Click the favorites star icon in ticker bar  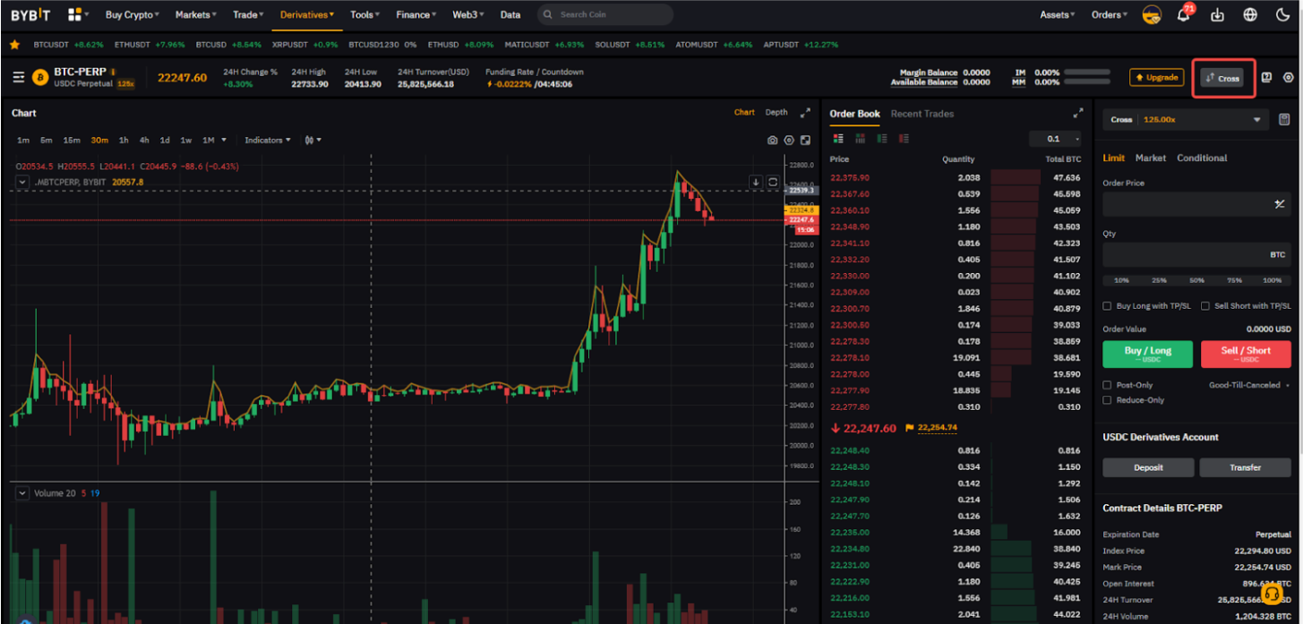tap(14, 44)
